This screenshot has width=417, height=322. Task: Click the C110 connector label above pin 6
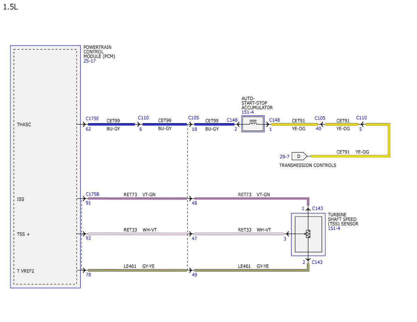[143, 118]
